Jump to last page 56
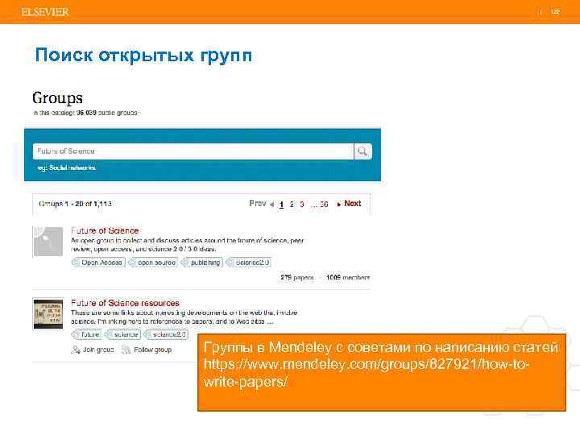This screenshot has height=435, width=580. click(x=324, y=204)
